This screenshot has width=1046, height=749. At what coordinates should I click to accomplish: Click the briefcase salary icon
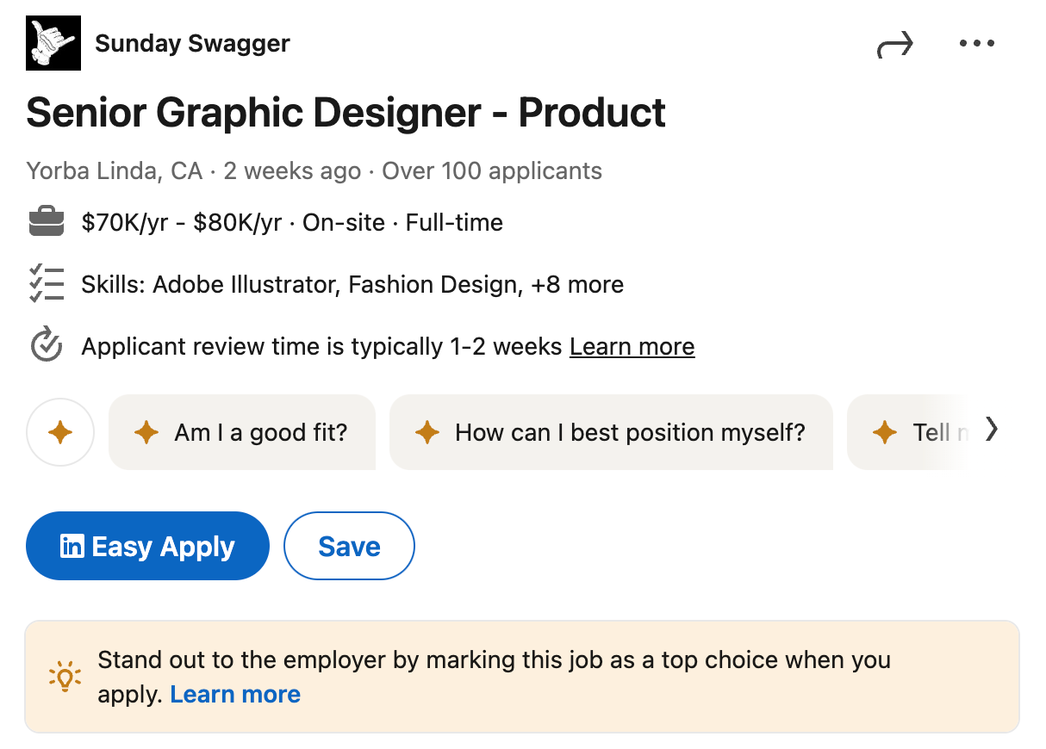coord(47,221)
